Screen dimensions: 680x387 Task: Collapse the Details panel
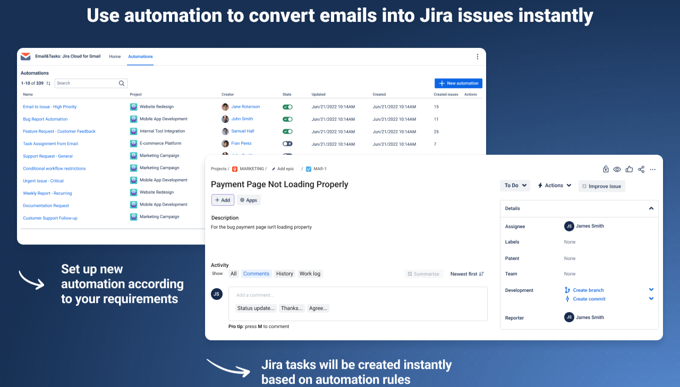coord(651,208)
